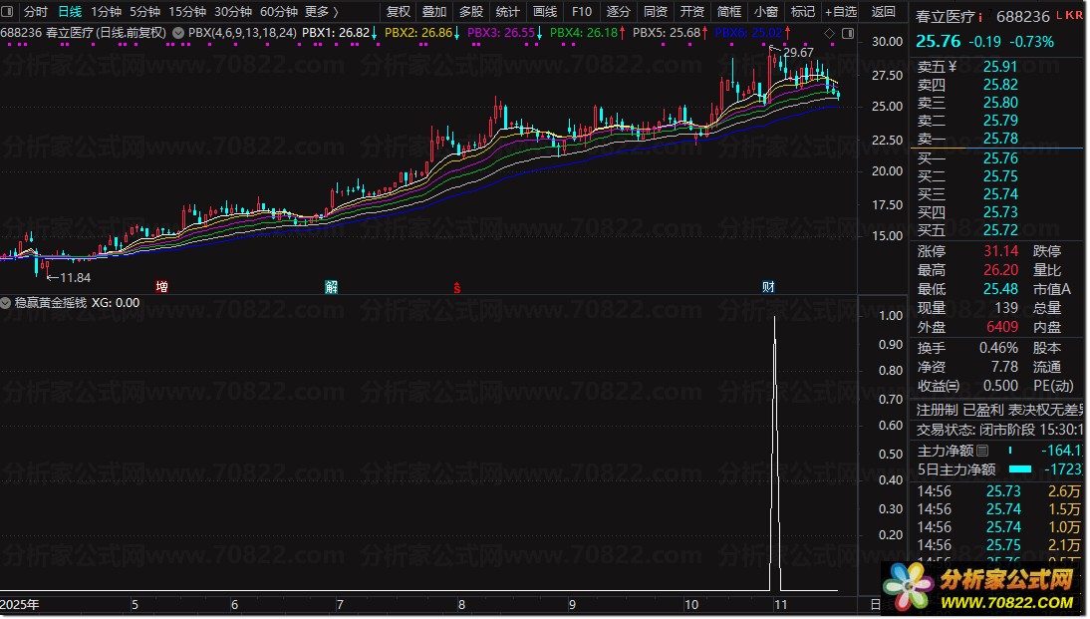1090x619 pixels.
Task: Add stock with +自选 button
Action: 840,12
